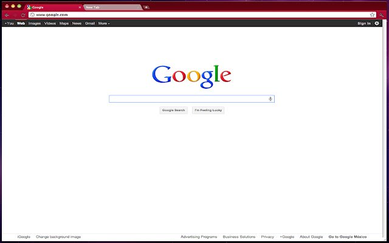Image resolution: width=389 pixels, height=243 pixels.
Task: Bookmark the page with the star icon
Action: [x=372, y=15]
